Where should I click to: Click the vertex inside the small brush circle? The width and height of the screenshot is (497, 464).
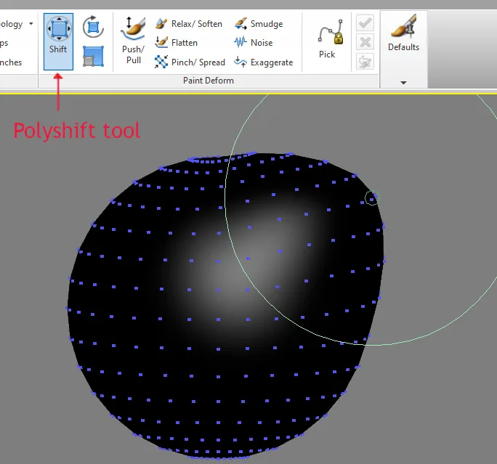click(x=371, y=200)
